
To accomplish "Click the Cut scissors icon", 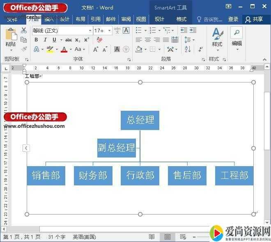I will [24, 30].
